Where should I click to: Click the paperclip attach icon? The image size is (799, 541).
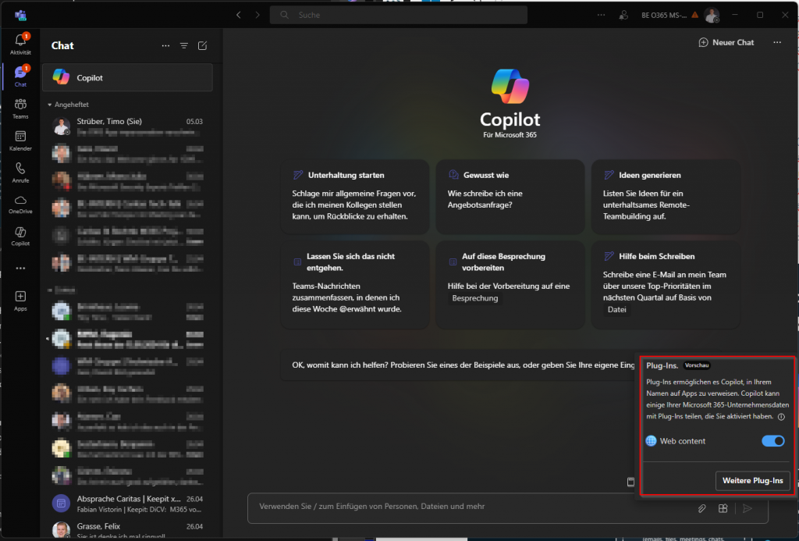[701, 508]
